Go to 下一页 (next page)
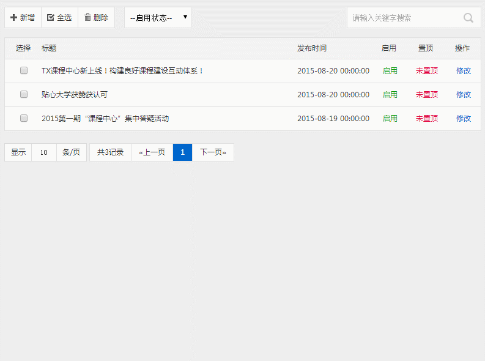 pos(213,152)
